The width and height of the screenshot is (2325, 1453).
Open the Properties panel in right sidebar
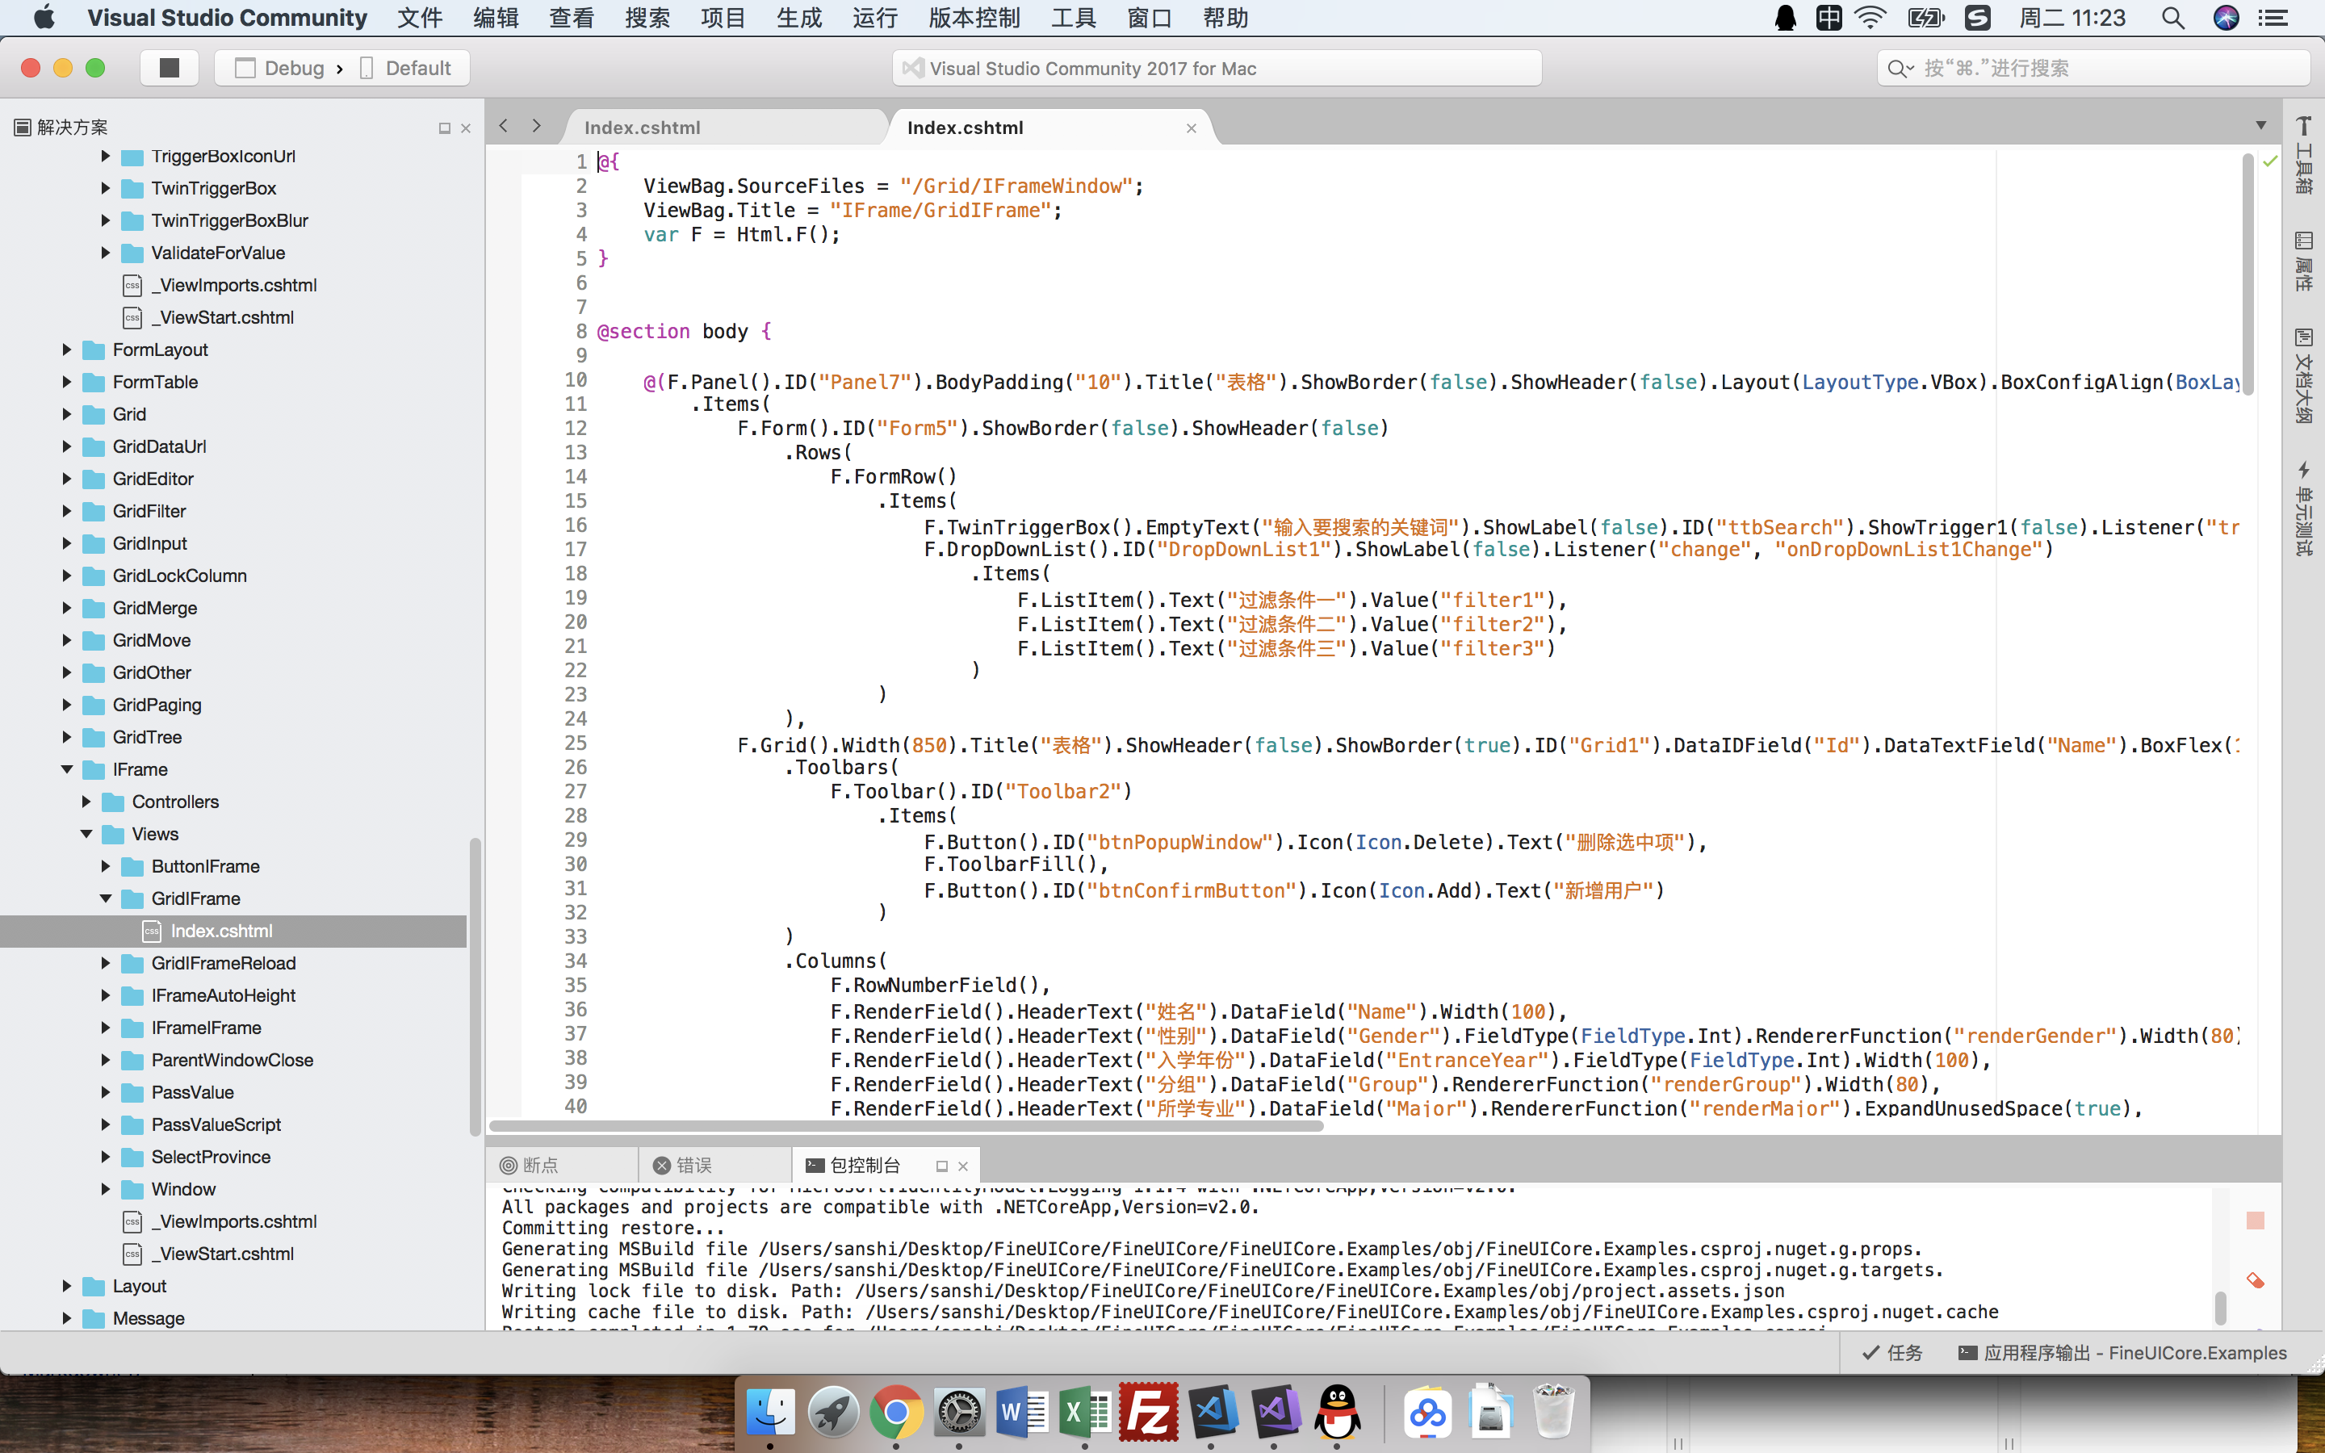tap(2303, 261)
